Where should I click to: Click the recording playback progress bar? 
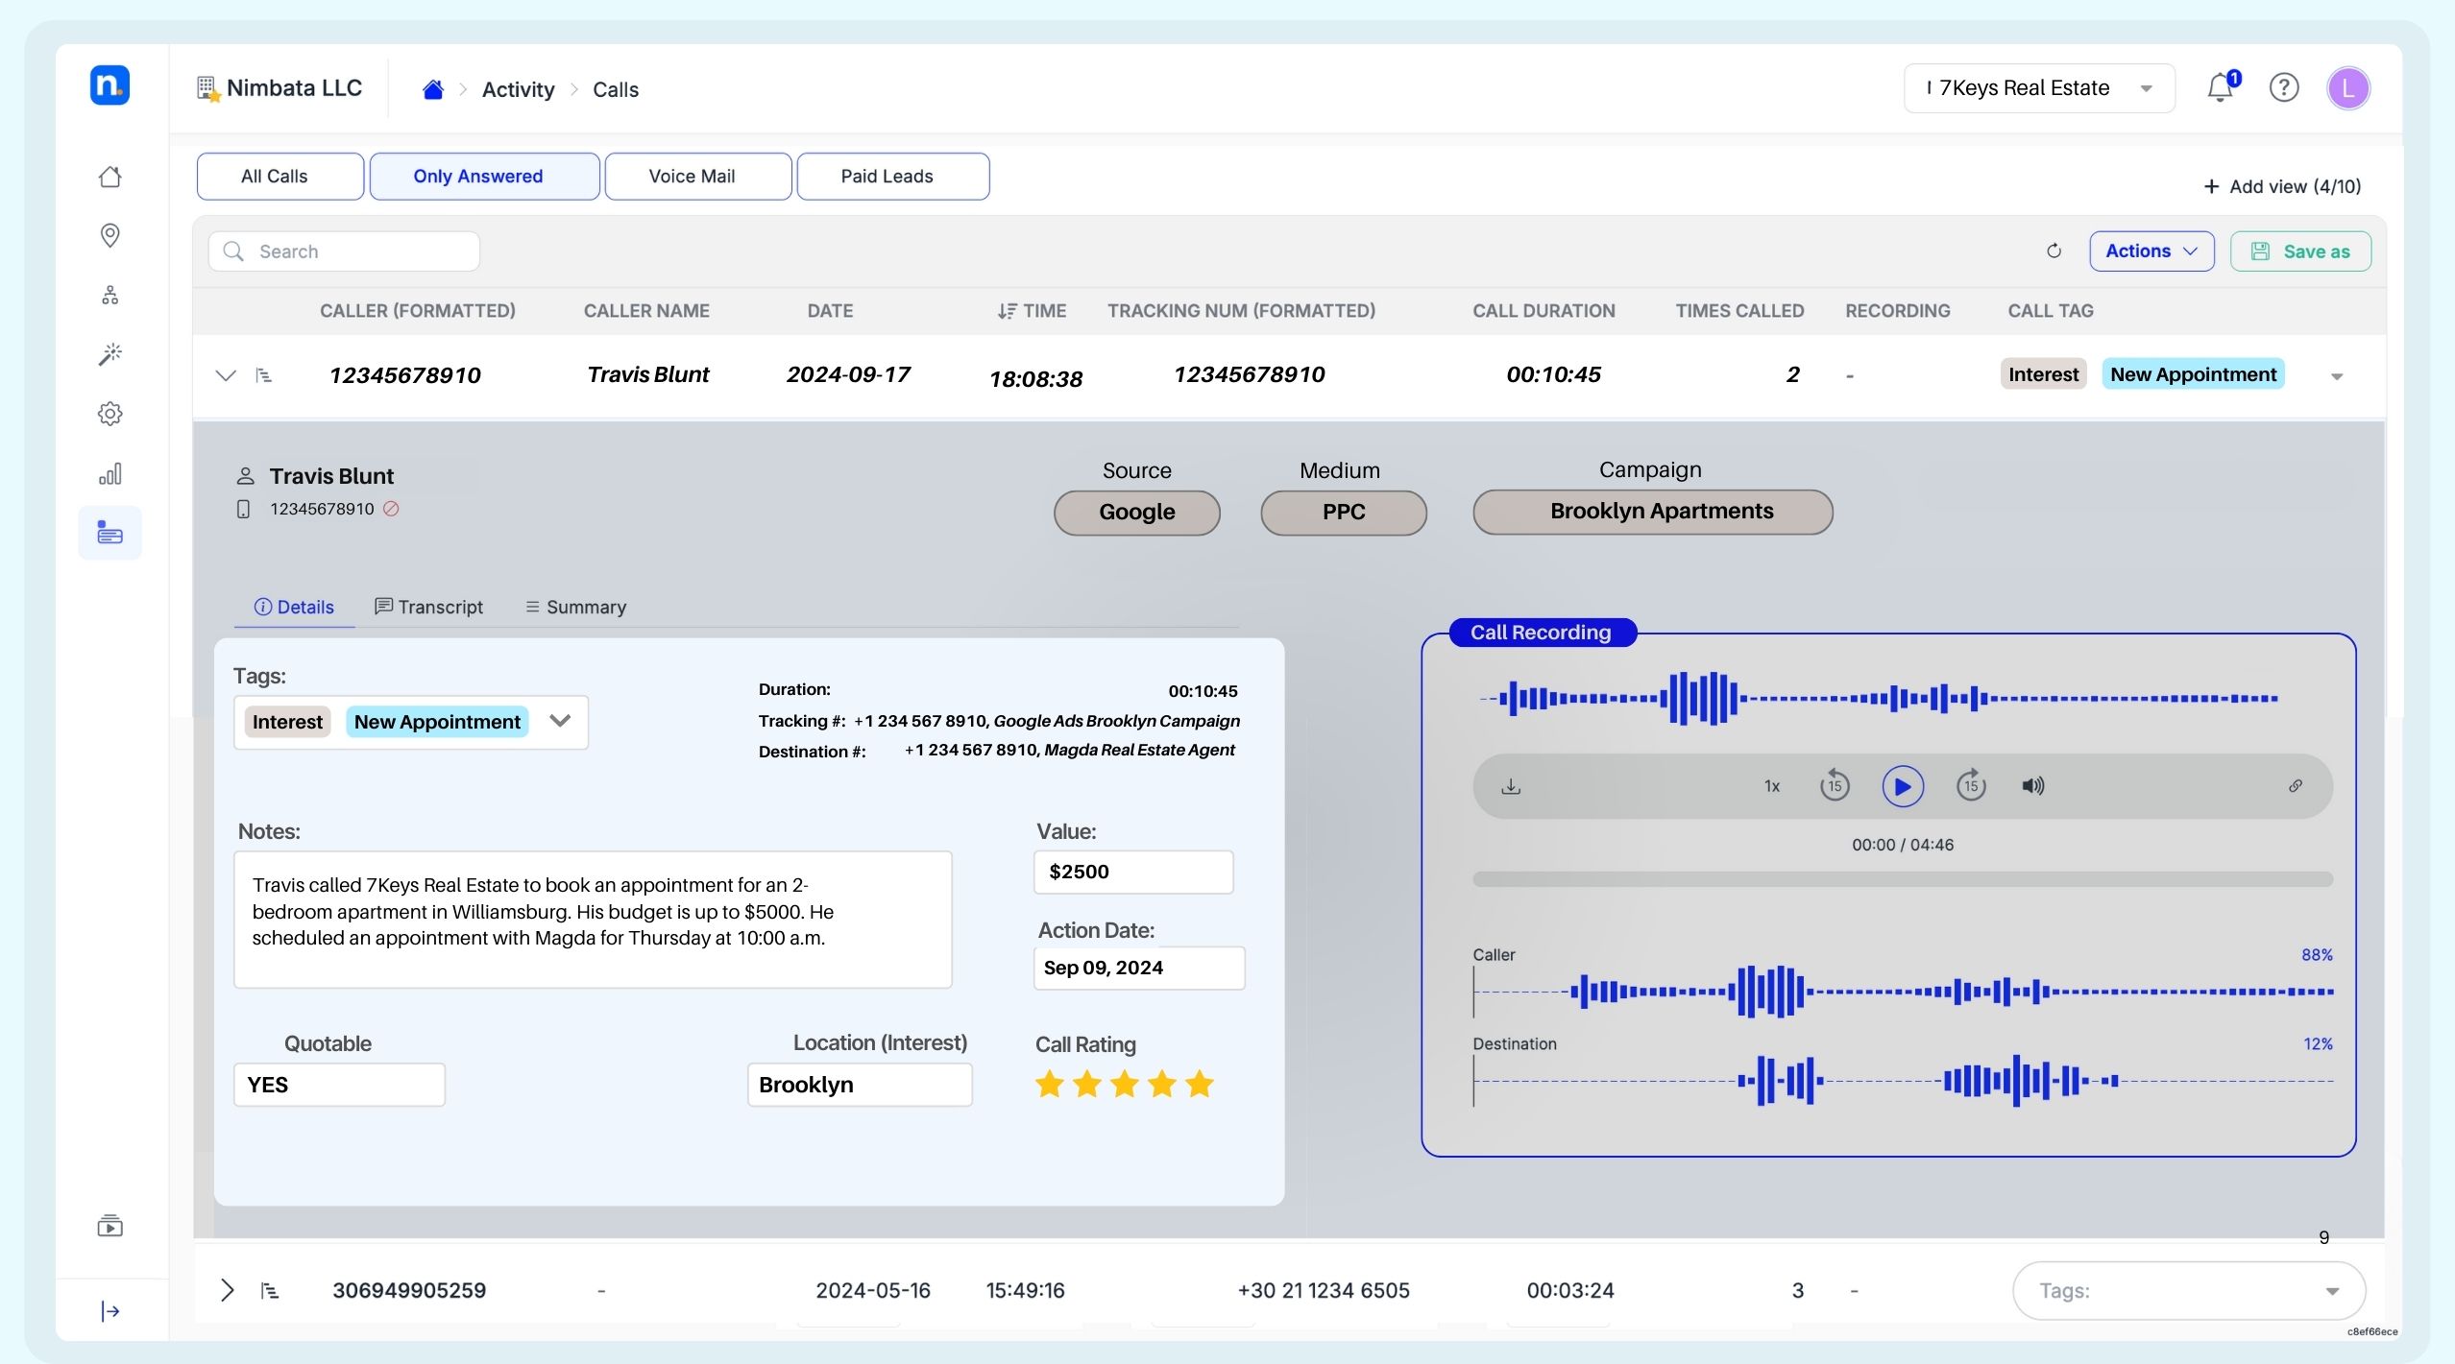(x=1902, y=879)
